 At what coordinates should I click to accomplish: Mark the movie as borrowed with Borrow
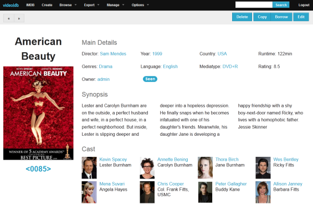[x=281, y=17]
